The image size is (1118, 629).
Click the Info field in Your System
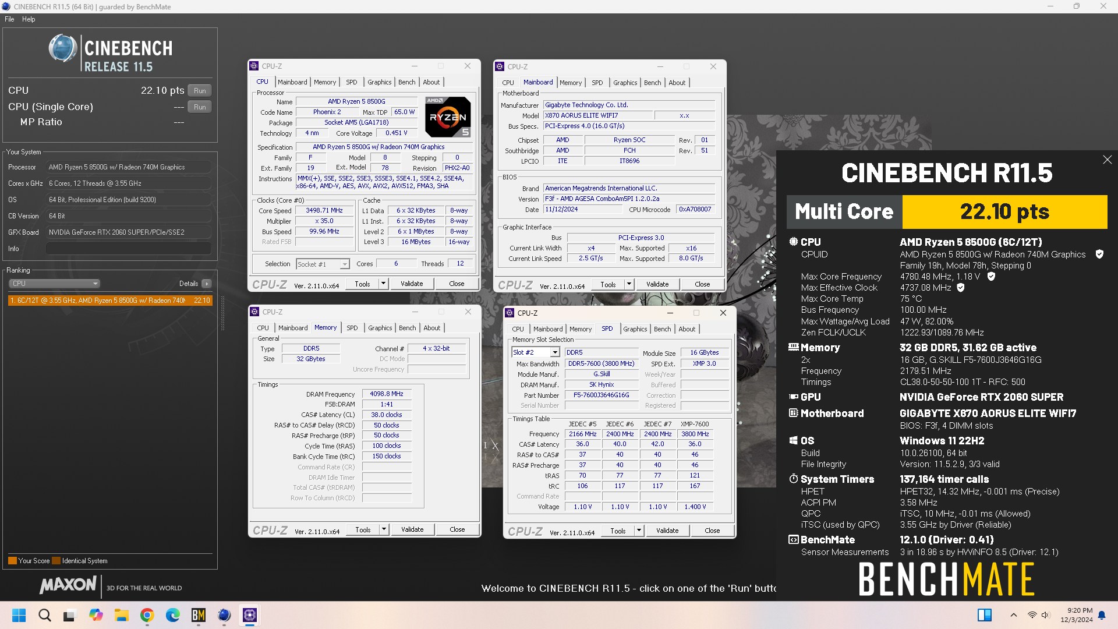128,249
